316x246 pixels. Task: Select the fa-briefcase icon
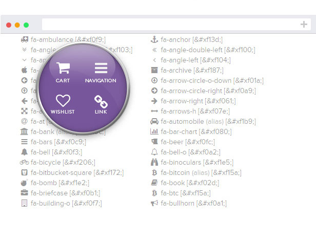[24, 193]
